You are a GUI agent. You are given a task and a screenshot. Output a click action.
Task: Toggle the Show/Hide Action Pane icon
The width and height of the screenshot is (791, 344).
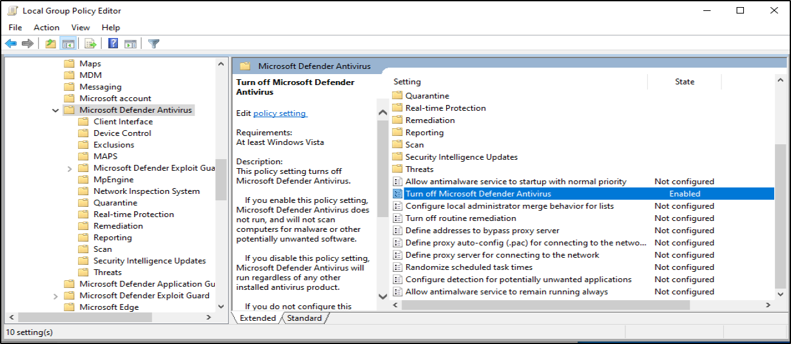click(x=130, y=44)
